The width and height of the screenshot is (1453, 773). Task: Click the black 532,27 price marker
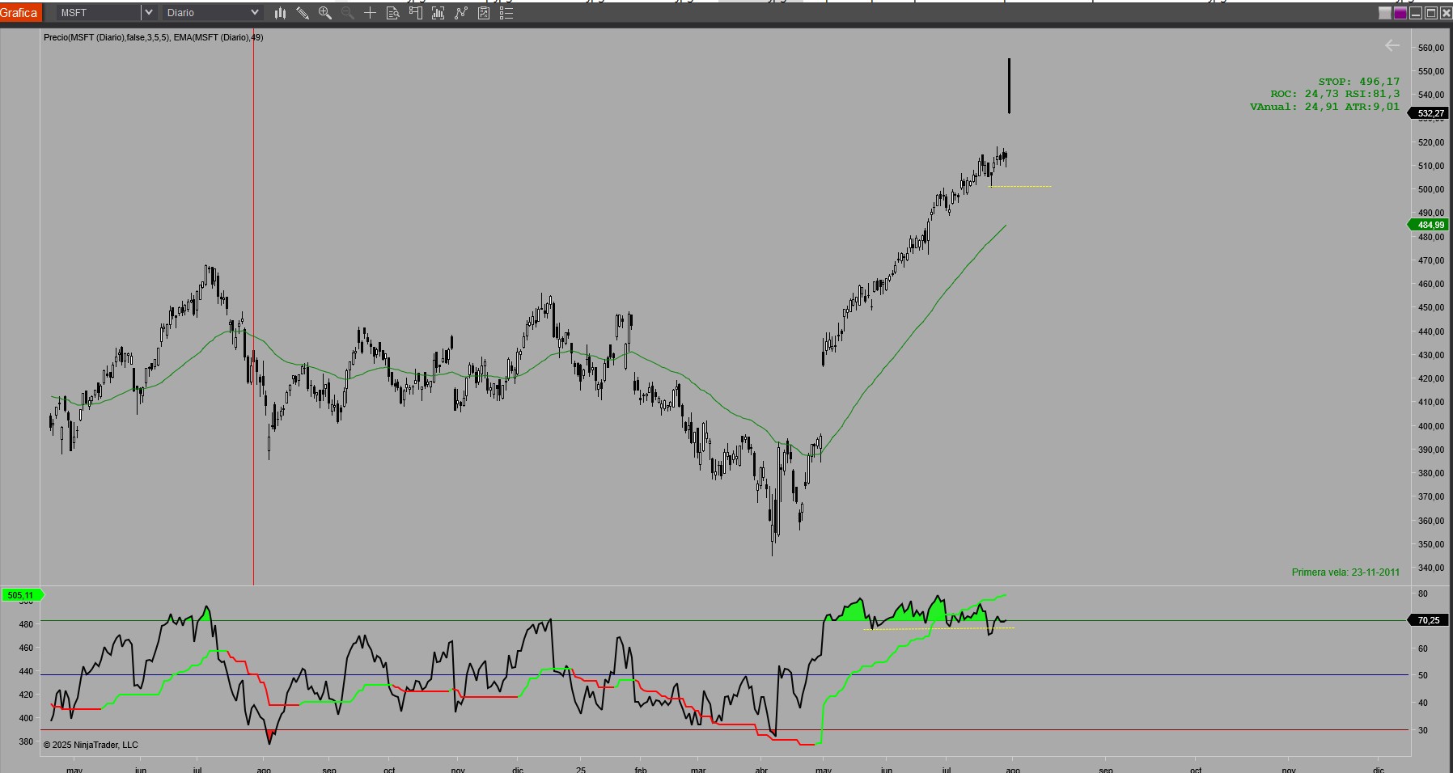click(1430, 113)
